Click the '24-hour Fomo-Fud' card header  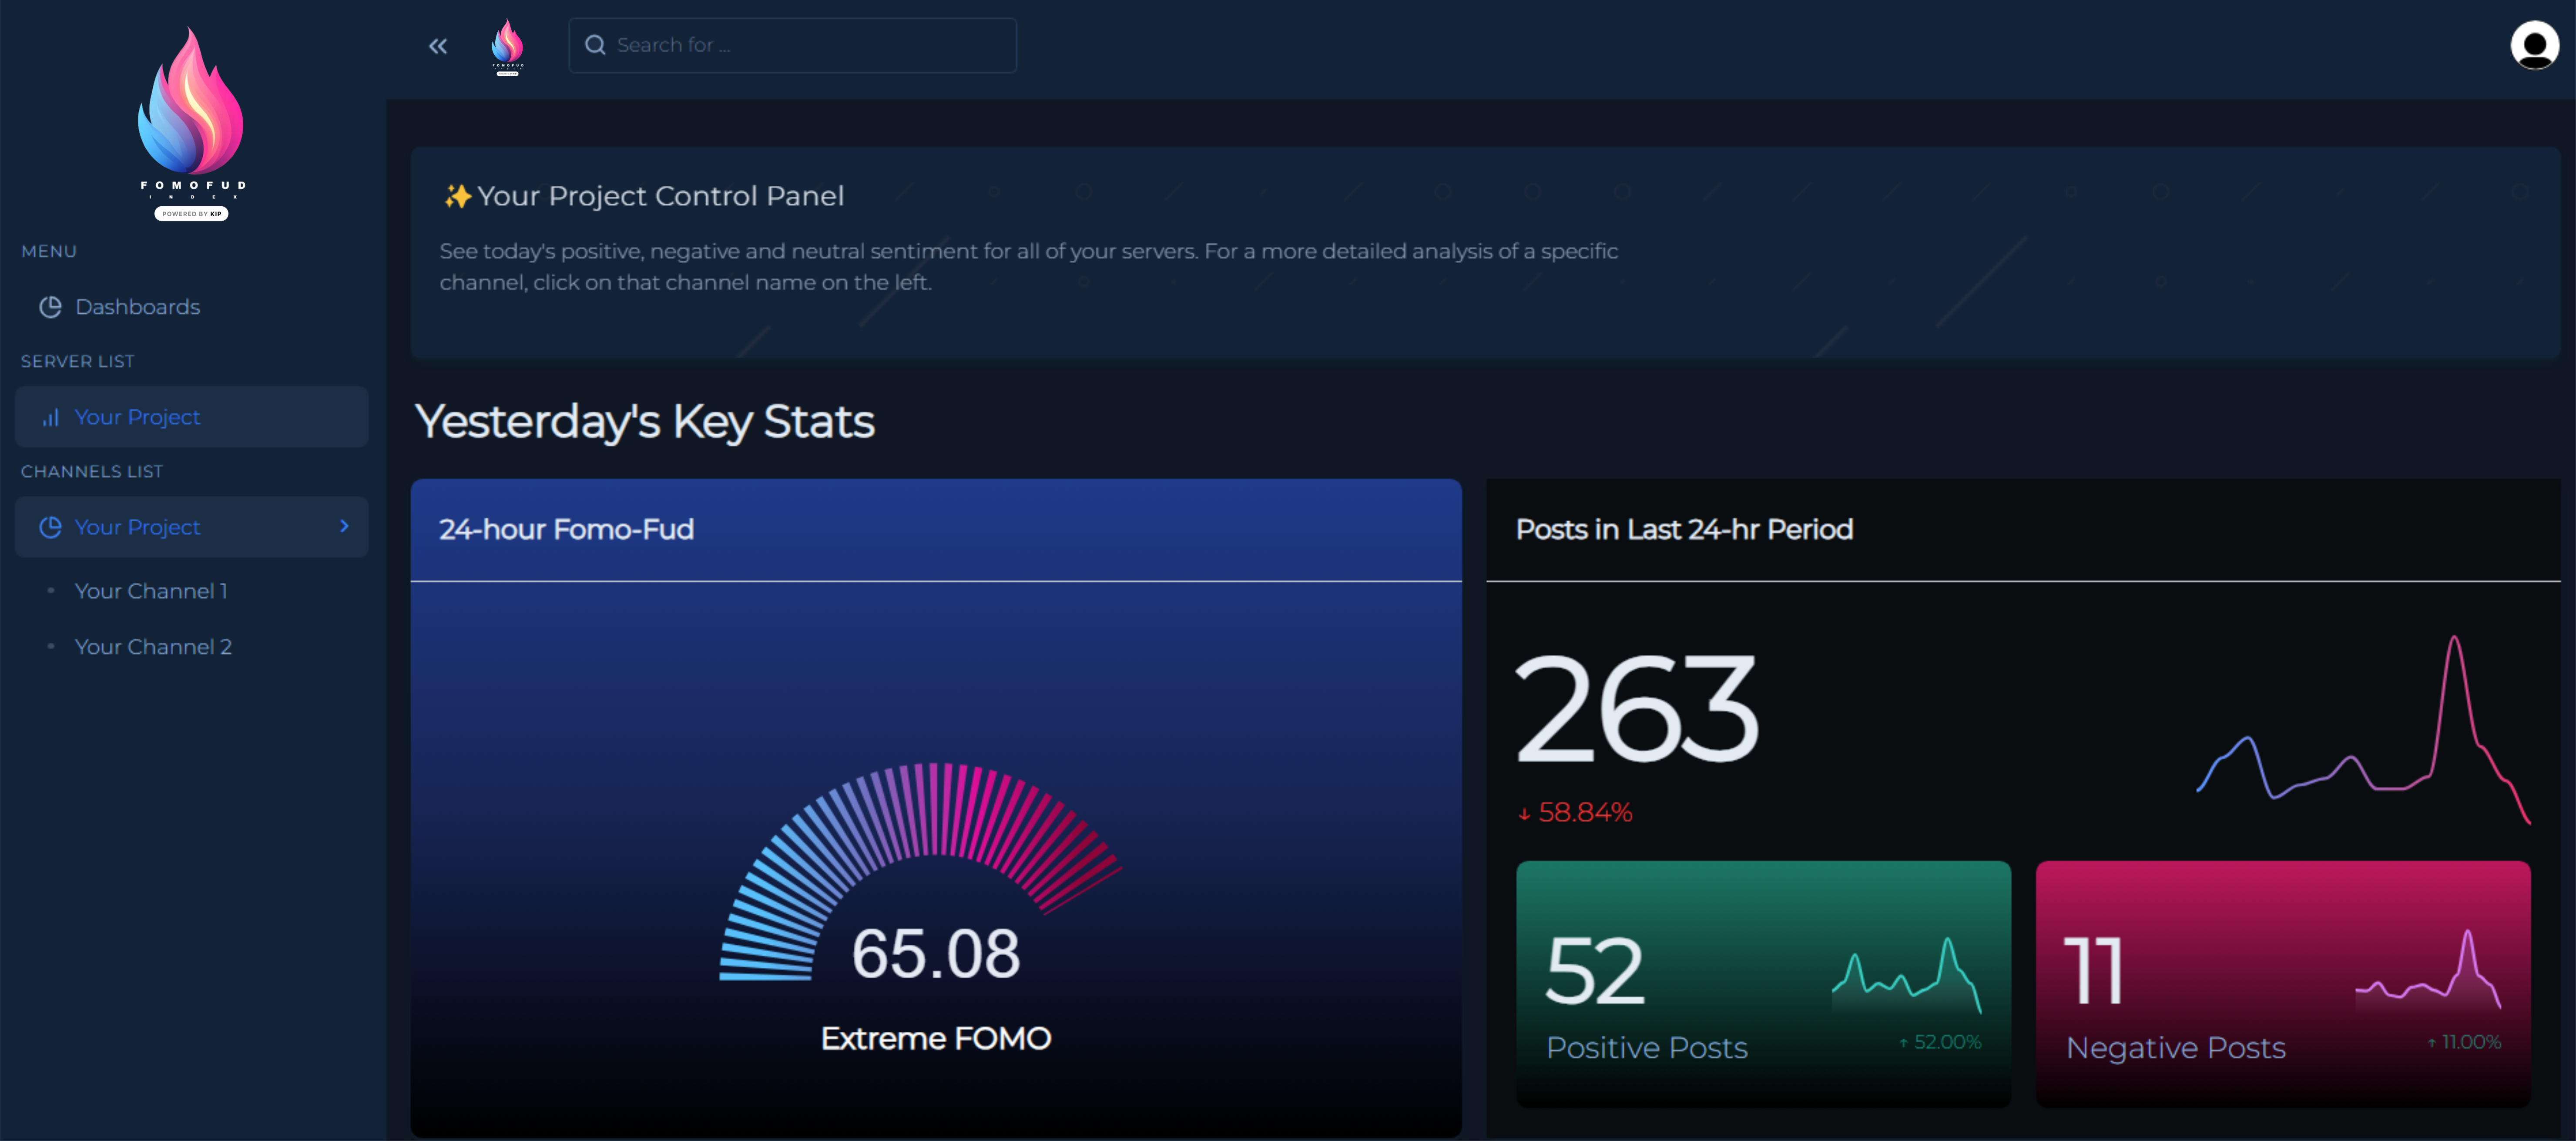click(936, 530)
